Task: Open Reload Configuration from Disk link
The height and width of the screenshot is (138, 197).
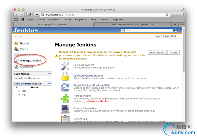Action: click(x=91, y=85)
